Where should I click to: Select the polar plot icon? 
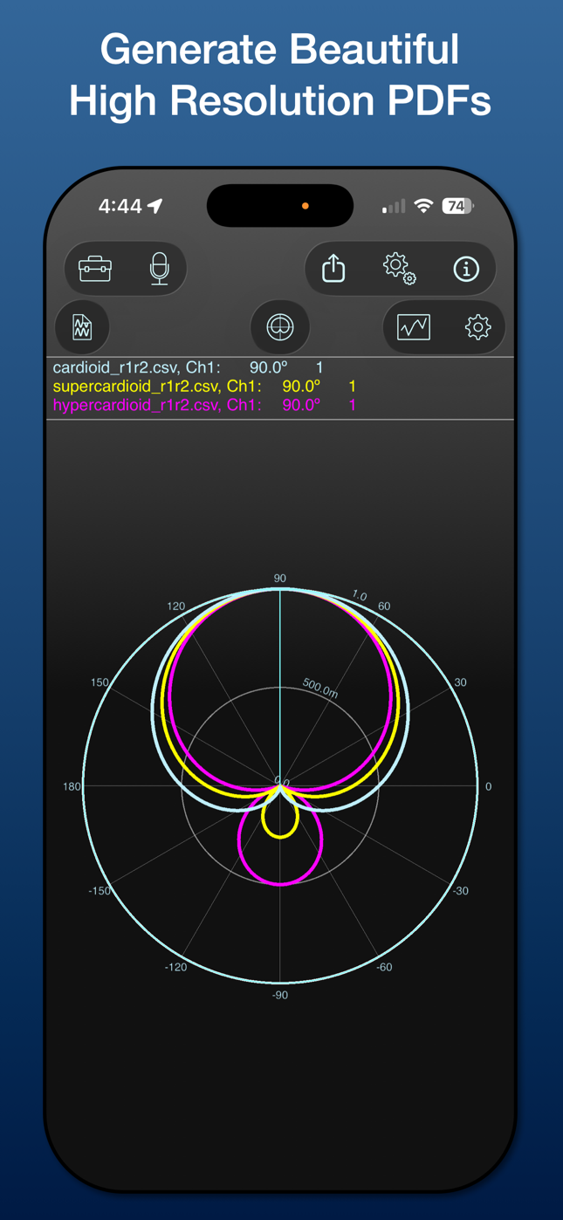tap(280, 327)
